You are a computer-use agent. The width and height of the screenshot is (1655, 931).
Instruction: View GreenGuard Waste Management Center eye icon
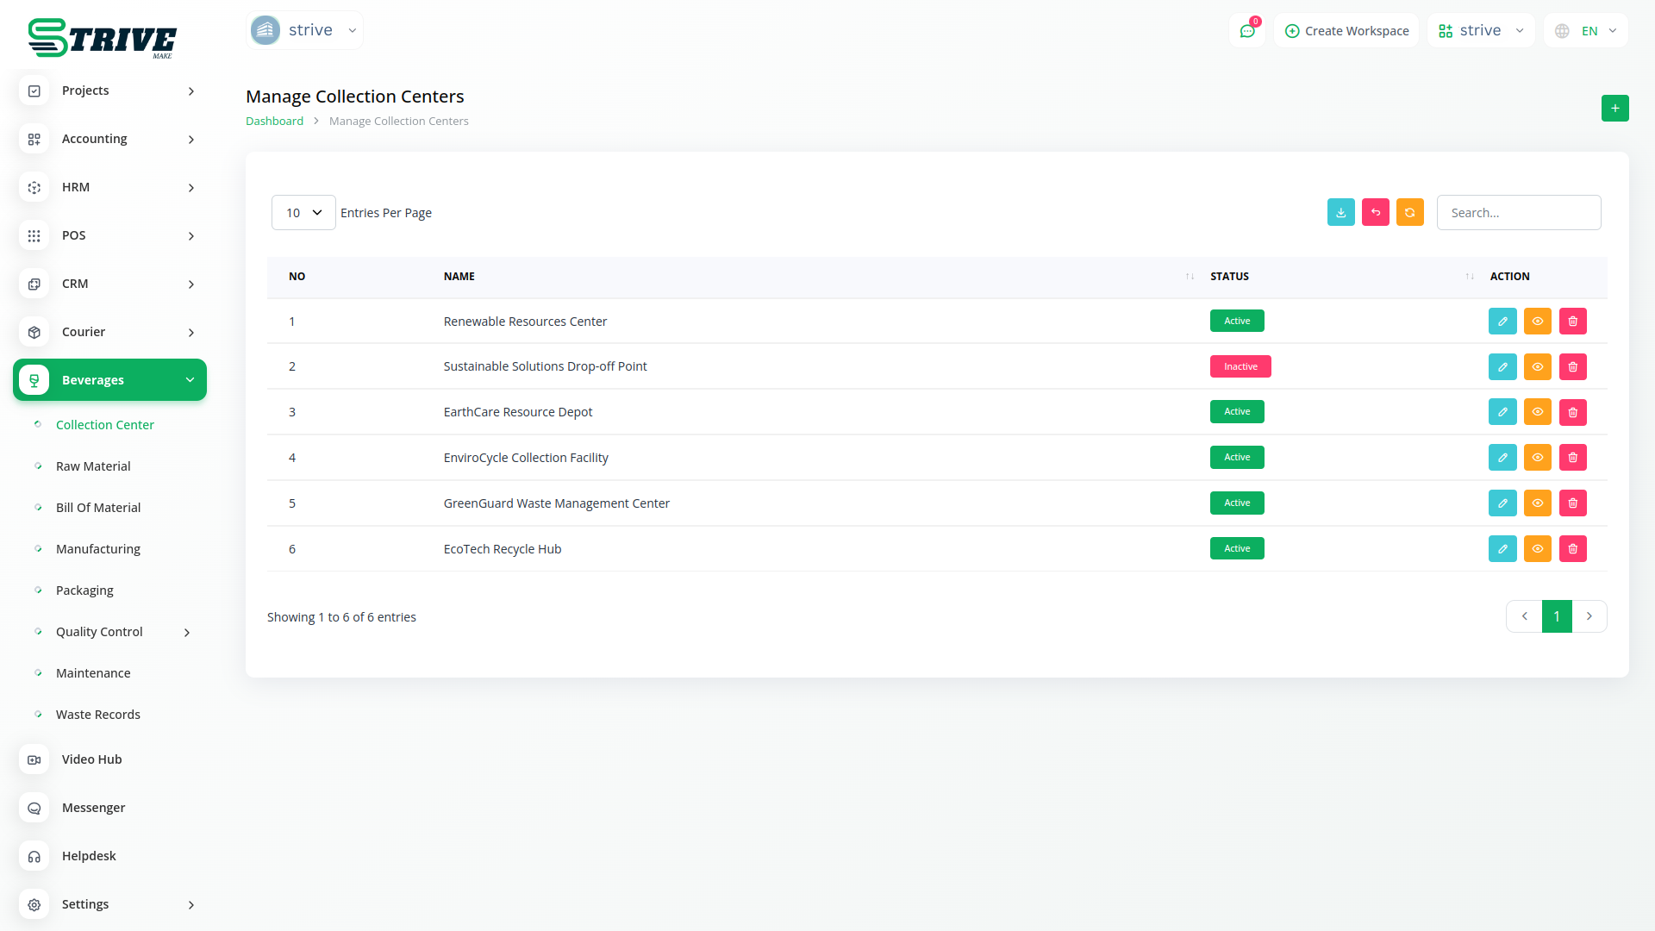(1537, 503)
